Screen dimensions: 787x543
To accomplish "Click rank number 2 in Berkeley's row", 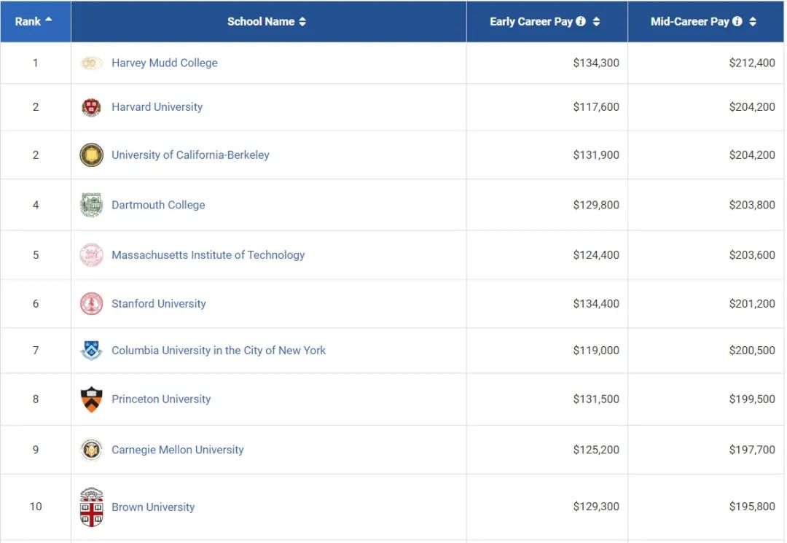I will pos(36,155).
